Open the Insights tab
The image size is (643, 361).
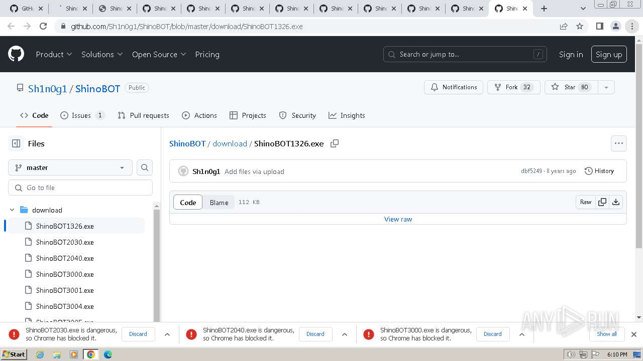coord(347,115)
